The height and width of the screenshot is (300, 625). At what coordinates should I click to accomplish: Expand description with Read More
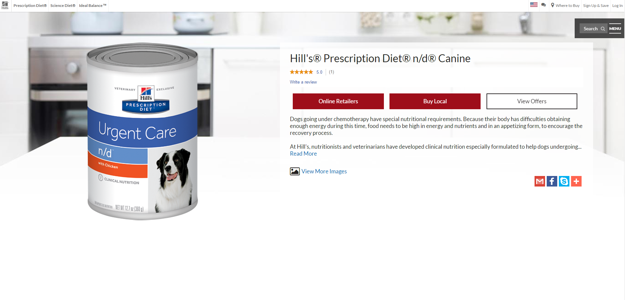pos(303,154)
